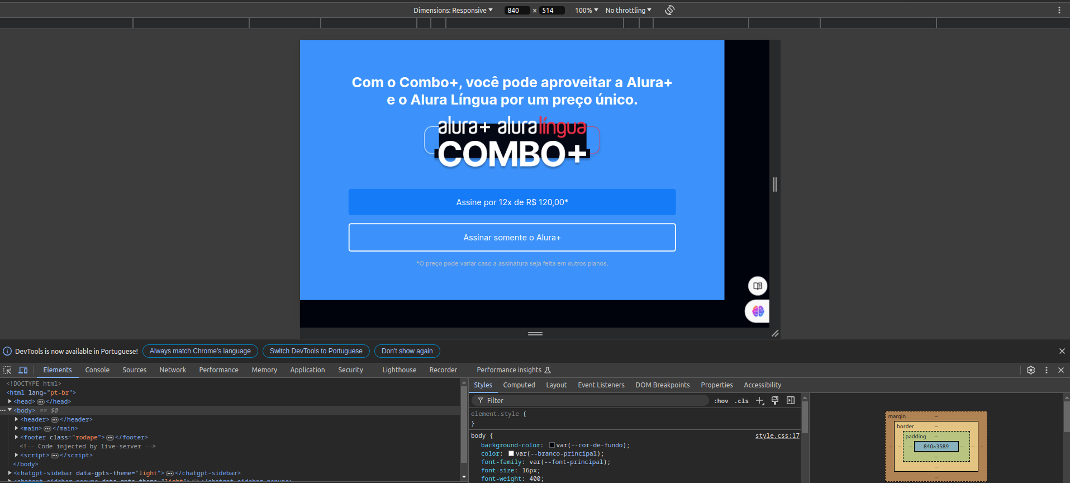Viewport: 1070px width, 483px height.
Task: Click Assine por 12x de R$ 120,00 button
Action: (x=512, y=202)
